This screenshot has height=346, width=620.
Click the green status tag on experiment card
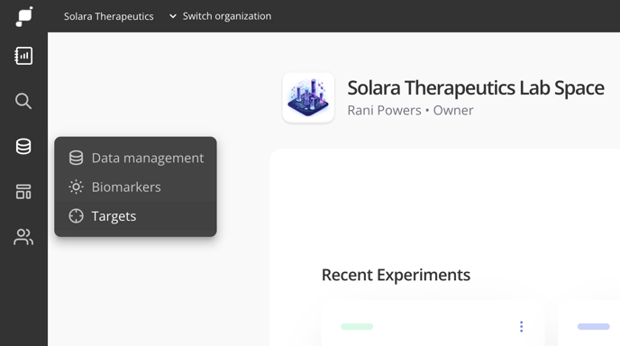tap(357, 326)
